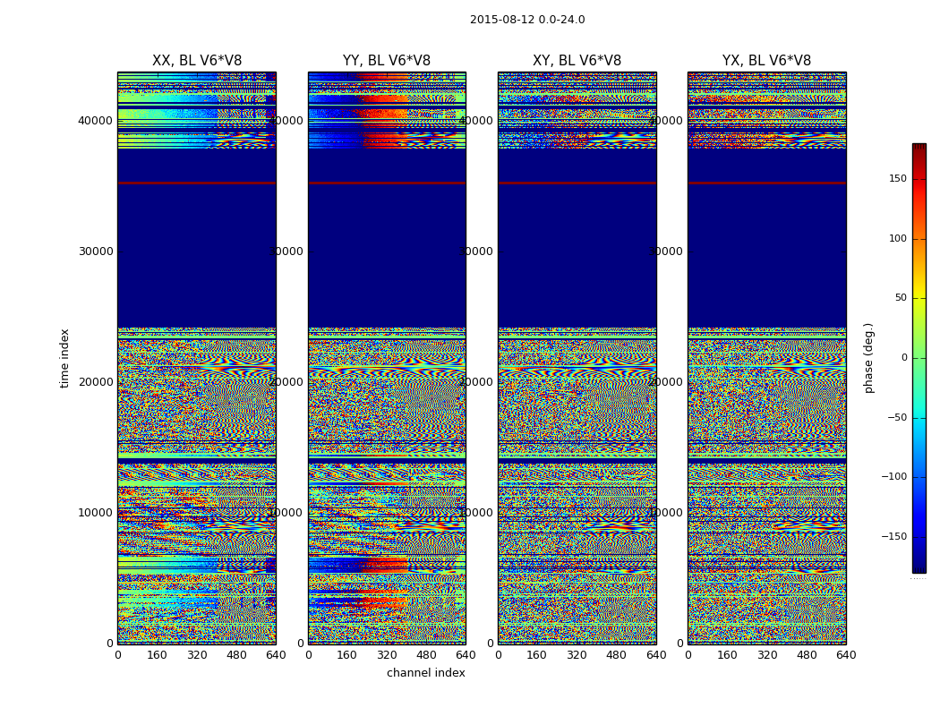Click the XX plot y-axis tick 40000
940x716 pixels.
pyautogui.click(x=96, y=121)
